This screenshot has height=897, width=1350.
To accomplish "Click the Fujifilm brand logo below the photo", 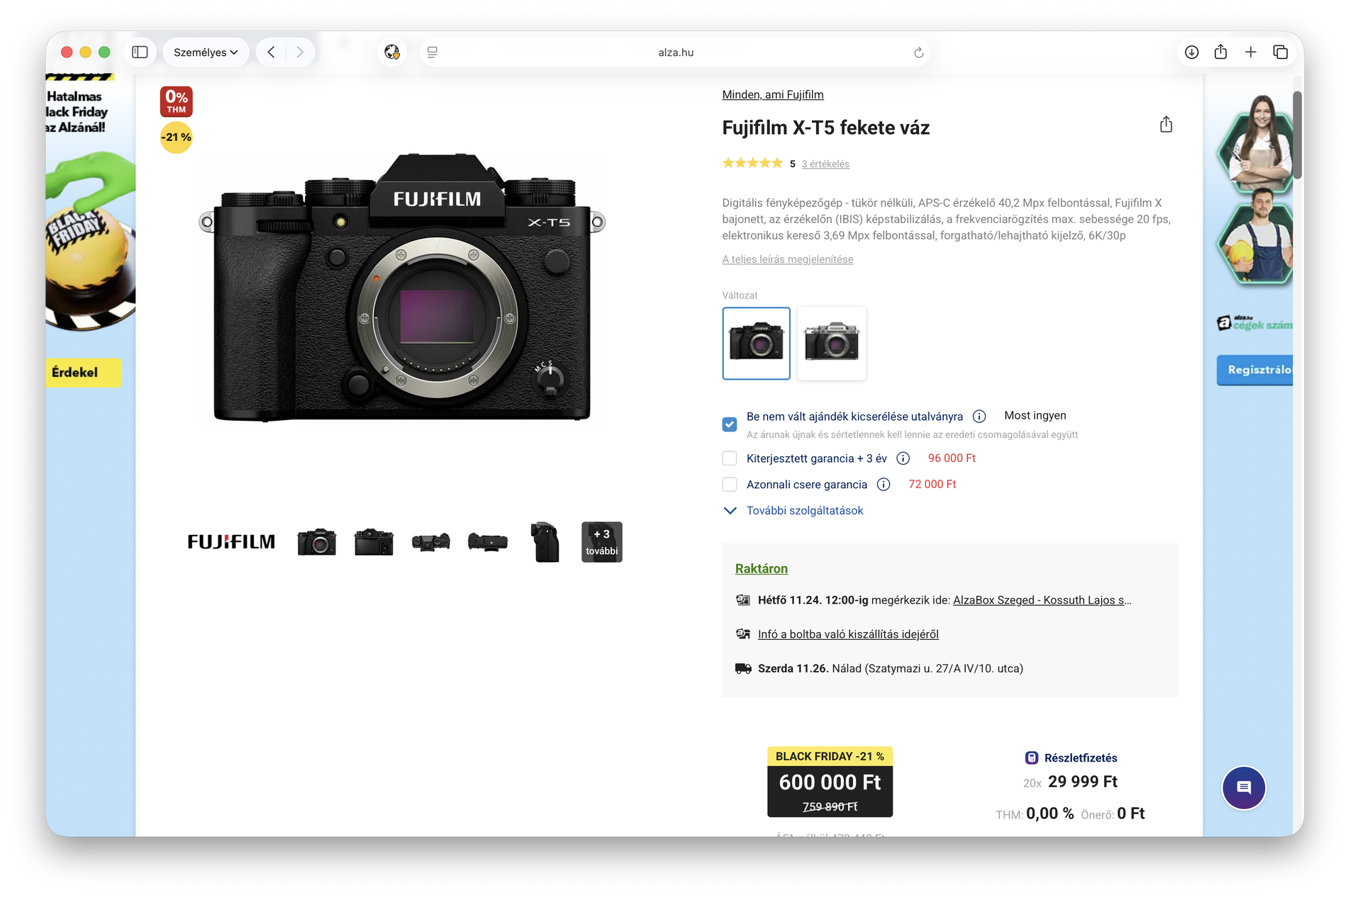I will pos(231,542).
